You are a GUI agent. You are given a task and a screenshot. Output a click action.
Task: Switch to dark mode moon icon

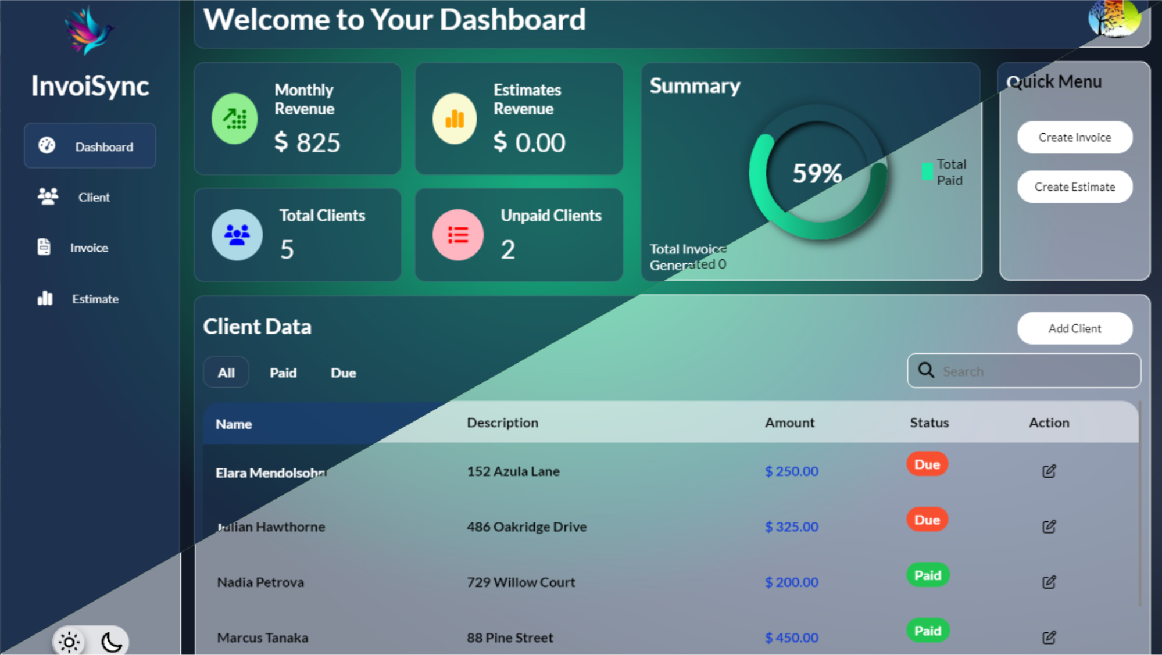coord(112,642)
